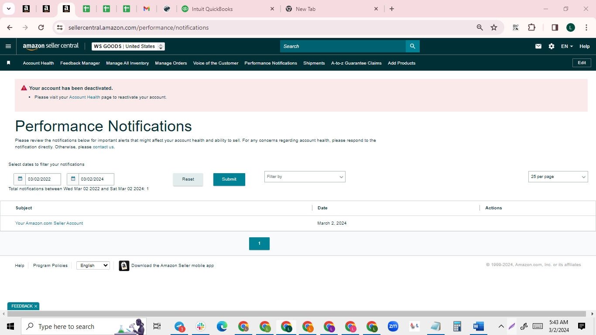View site information for sellercentral.amazon.com
Screen dimensions: 596x335
[60, 27]
